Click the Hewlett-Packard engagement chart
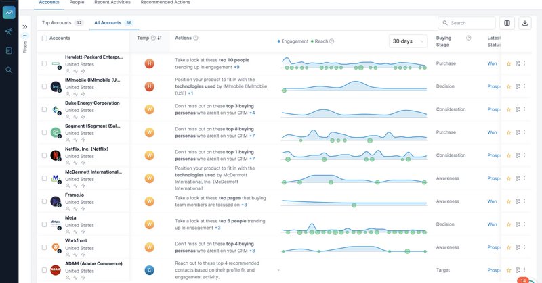The image size is (542, 283). (354, 63)
